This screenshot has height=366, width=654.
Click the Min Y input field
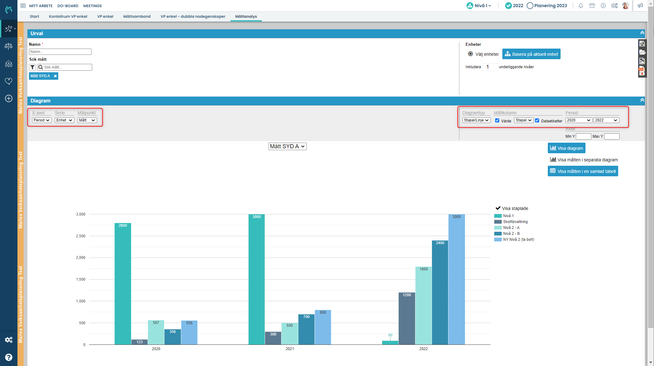click(x=584, y=136)
